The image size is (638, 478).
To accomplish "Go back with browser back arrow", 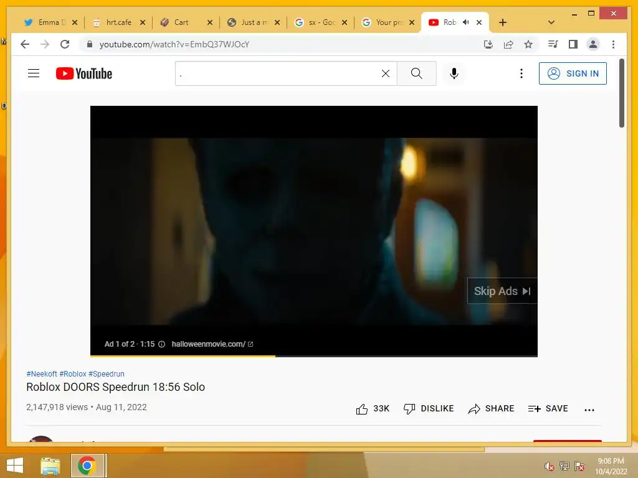I will (25, 44).
